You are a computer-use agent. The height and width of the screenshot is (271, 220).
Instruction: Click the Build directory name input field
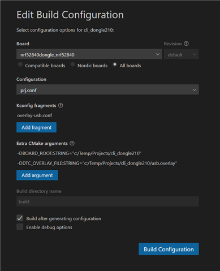(x=107, y=201)
